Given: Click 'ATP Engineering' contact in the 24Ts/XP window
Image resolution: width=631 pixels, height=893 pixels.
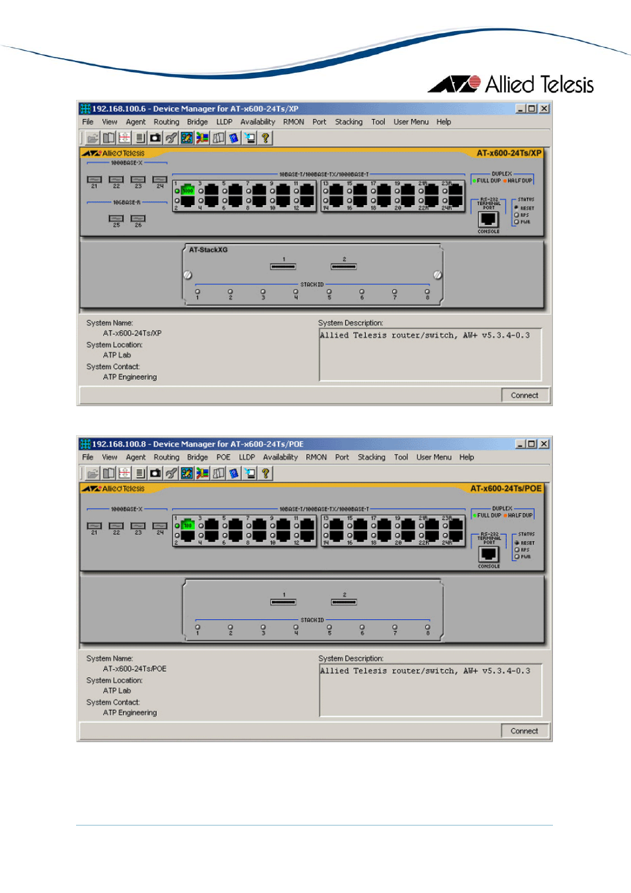Looking at the screenshot, I should pyautogui.click(x=130, y=377).
